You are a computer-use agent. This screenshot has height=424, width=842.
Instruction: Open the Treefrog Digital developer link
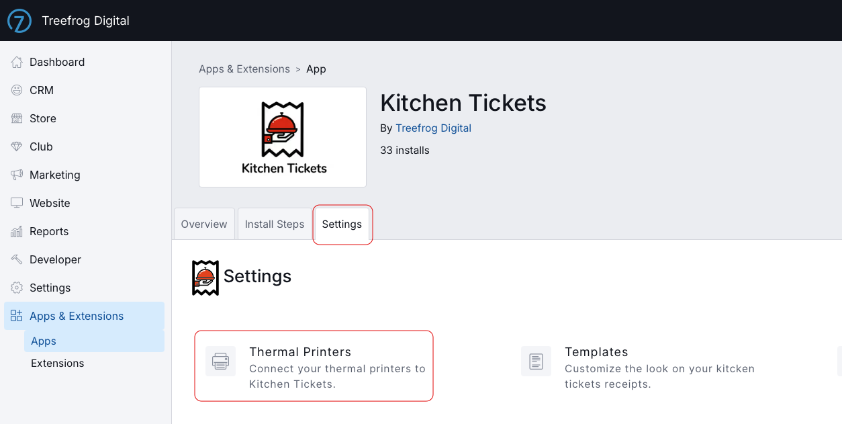[x=433, y=128]
